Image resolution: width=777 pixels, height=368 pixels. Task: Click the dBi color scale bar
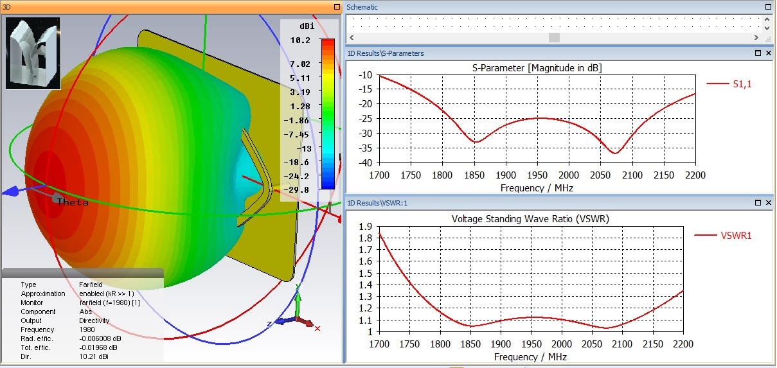click(328, 114)
